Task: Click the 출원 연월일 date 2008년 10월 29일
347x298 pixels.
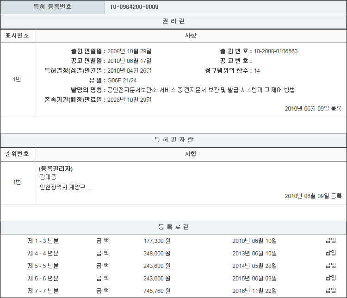Action: [129, 51]
